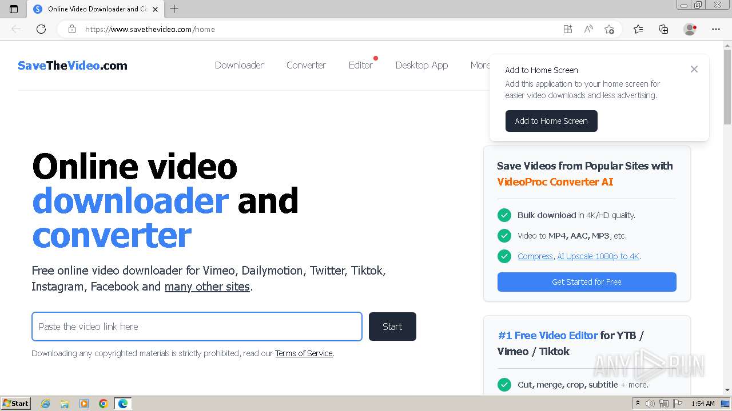The image size is (732, 411).
Task: Open the Editor menu item
Action: pos(361,65)
